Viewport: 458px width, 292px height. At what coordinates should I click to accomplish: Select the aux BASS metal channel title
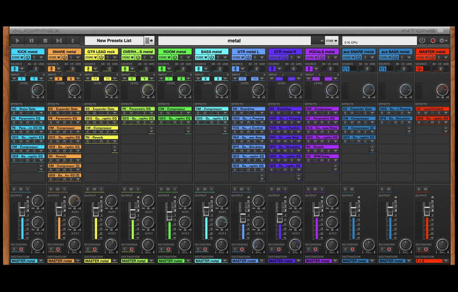pos(396,51)
